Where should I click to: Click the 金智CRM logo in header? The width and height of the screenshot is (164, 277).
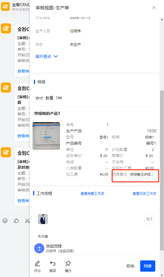pos(5,6)
